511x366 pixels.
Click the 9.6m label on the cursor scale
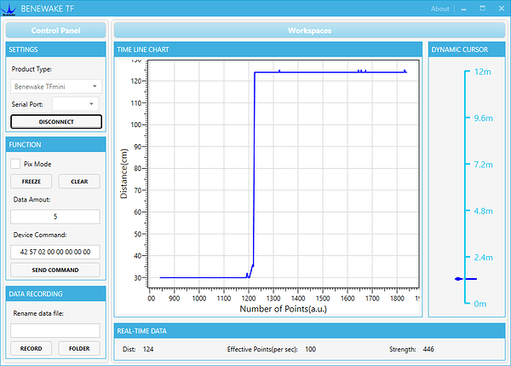pos(483,119)
